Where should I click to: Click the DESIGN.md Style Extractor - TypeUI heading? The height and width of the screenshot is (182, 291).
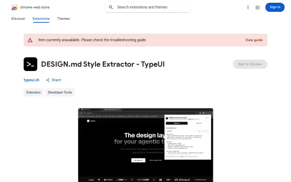point(103,64)
